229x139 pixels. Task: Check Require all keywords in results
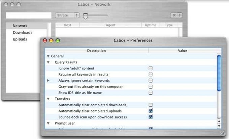(151, 74)
